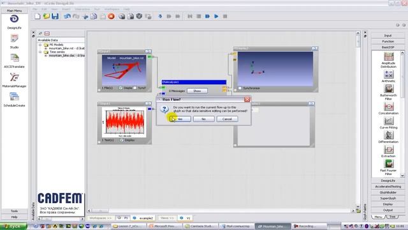Image resolution: width=408 pixels, height=230 pixels.
Task: Open the ScheduleCreate icon in the Main Menu
Action: [14, 100]
